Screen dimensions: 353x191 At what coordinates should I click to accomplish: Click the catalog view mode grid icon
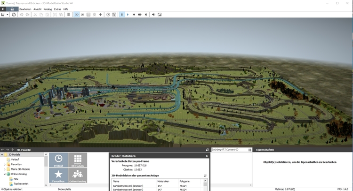point(250,150)
